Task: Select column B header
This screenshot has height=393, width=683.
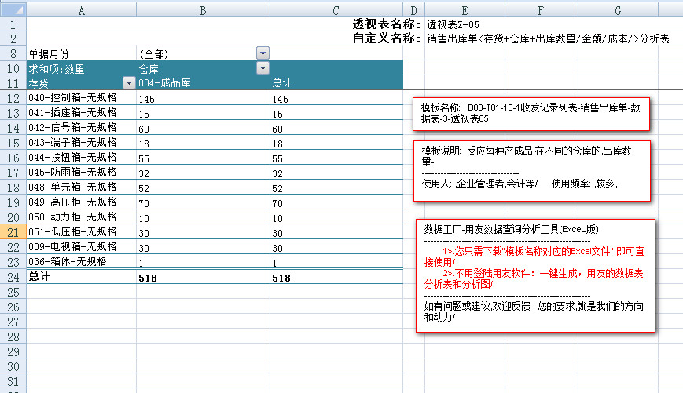Action: 203,10
